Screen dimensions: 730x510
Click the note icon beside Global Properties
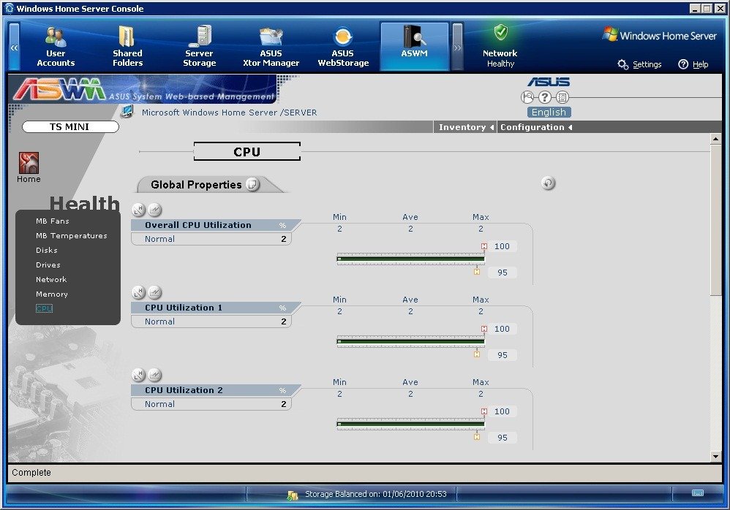pos(252,185)
